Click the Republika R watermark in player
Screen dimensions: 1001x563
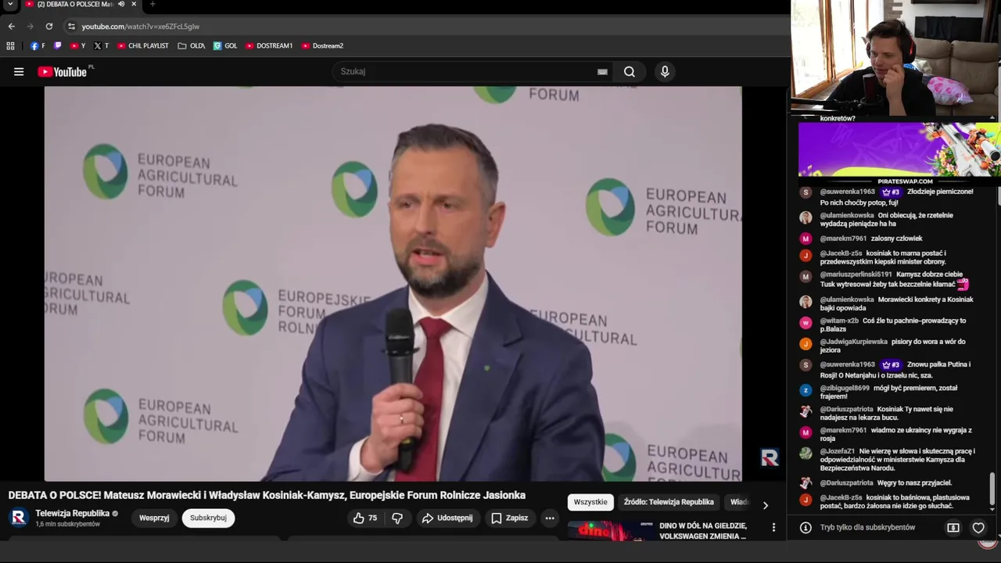point(770,458)
